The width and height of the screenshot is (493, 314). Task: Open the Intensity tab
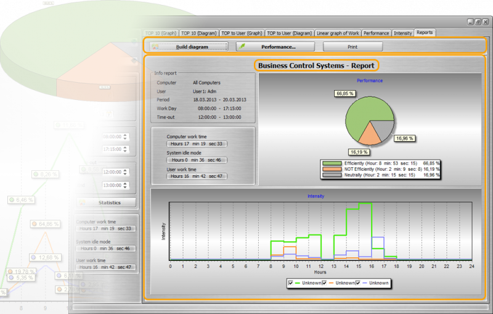pos(403,33)
